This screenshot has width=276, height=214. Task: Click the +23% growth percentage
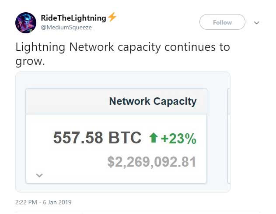click(x=178, y=139)
